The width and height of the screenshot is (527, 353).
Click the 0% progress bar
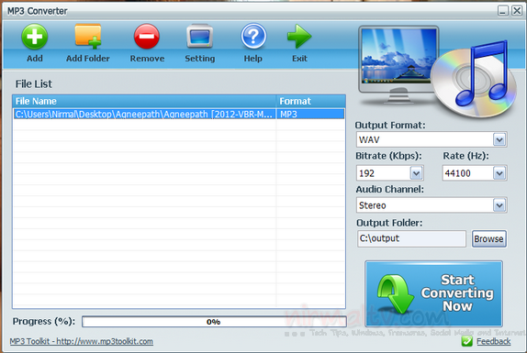coord(214,322)
